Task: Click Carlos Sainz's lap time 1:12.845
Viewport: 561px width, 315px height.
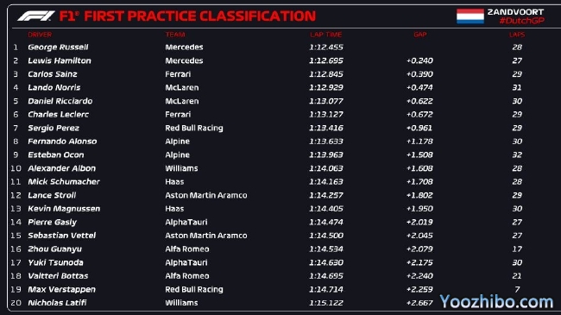Action: 326,74
